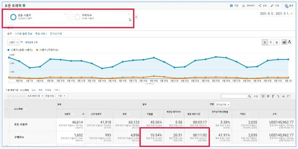Select the 월 (month) granularity toggle
The width and height of the screenshot is (298, 149).
276,42
